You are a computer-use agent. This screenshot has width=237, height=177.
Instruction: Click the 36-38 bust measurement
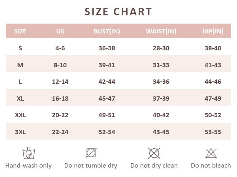[107, 48]
